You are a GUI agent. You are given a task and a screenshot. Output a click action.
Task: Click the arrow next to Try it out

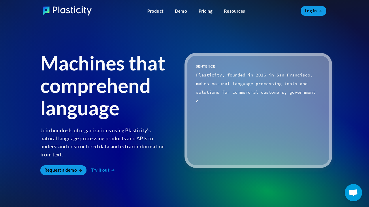pos(113,170)
